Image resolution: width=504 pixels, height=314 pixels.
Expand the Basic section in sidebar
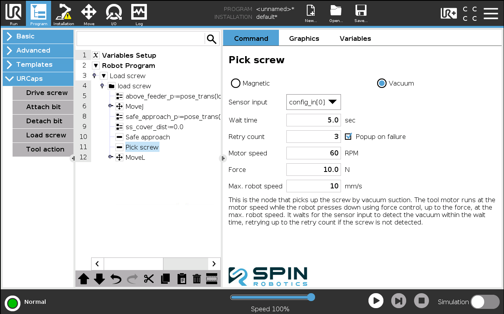point(38,36)
